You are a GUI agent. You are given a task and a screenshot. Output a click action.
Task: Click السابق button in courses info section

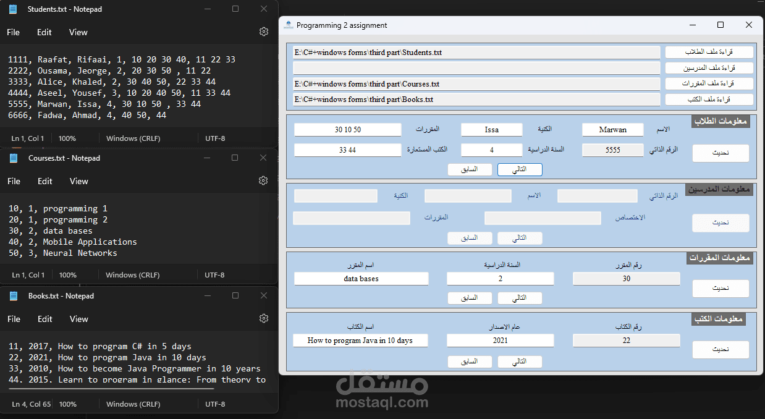tap(470, 298)
